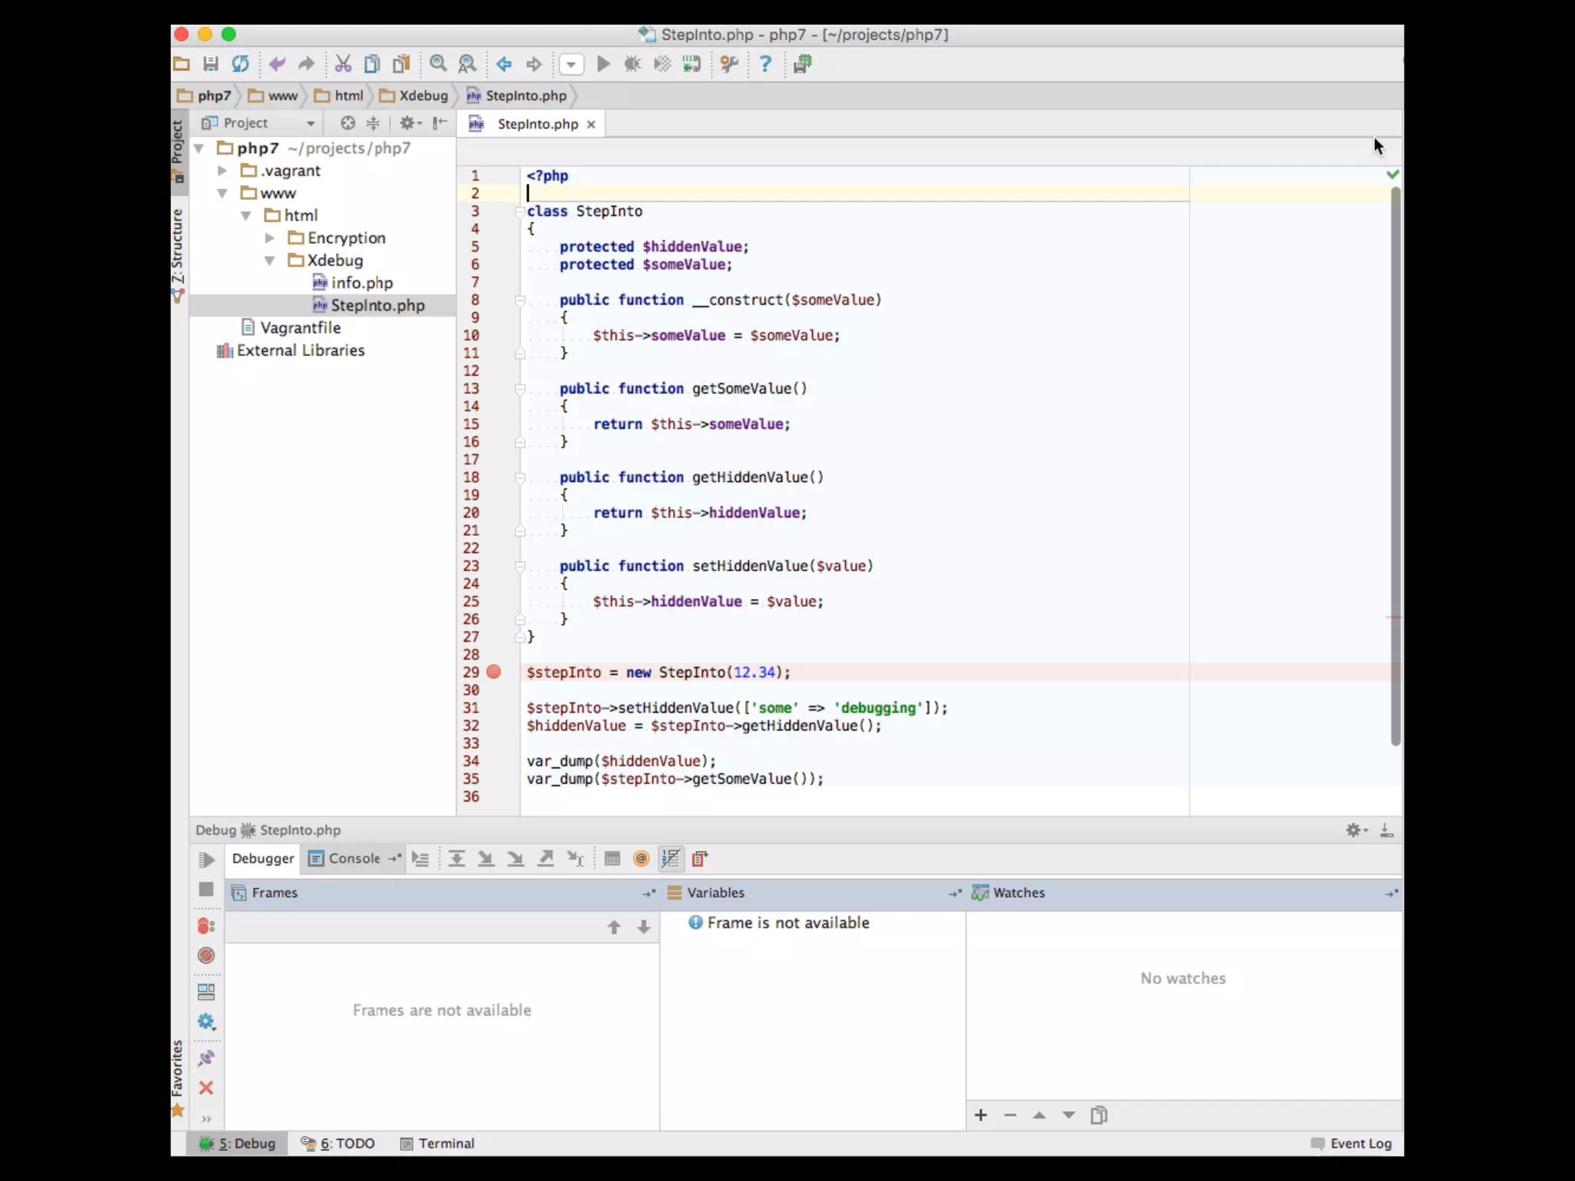Click the Step Over debugger icon
This screenshot has width=1575, height=1181.
click(456, 859)
